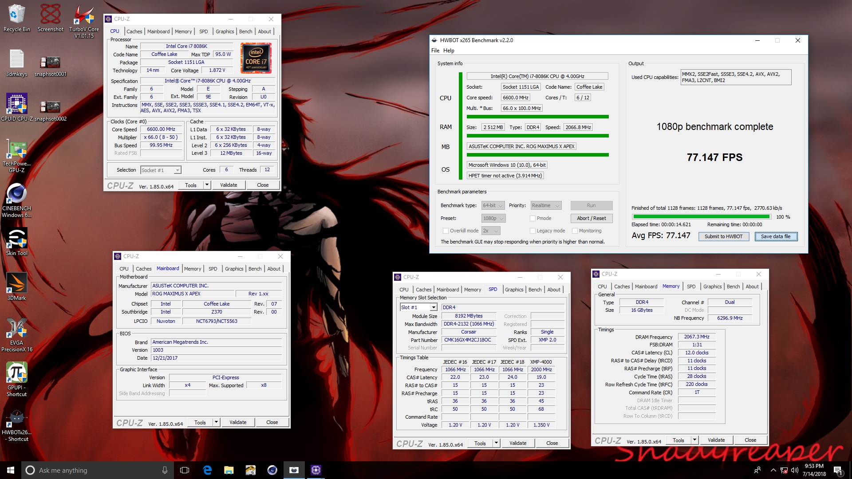The width and height of the screenshot is (852, 479).
Task: Click Submit to HWBOT button
Action: [x=723, y=236]
